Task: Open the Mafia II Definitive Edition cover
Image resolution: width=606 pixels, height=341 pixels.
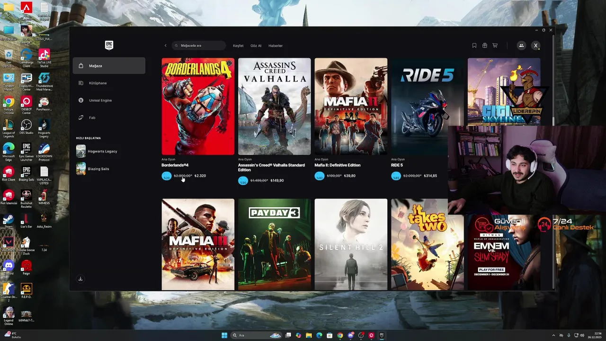Action: pyautogui.click(x=351, y=107)
